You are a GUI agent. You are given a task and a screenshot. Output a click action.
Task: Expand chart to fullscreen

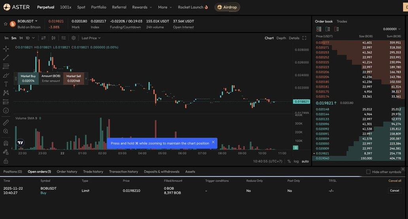[304, 38]
